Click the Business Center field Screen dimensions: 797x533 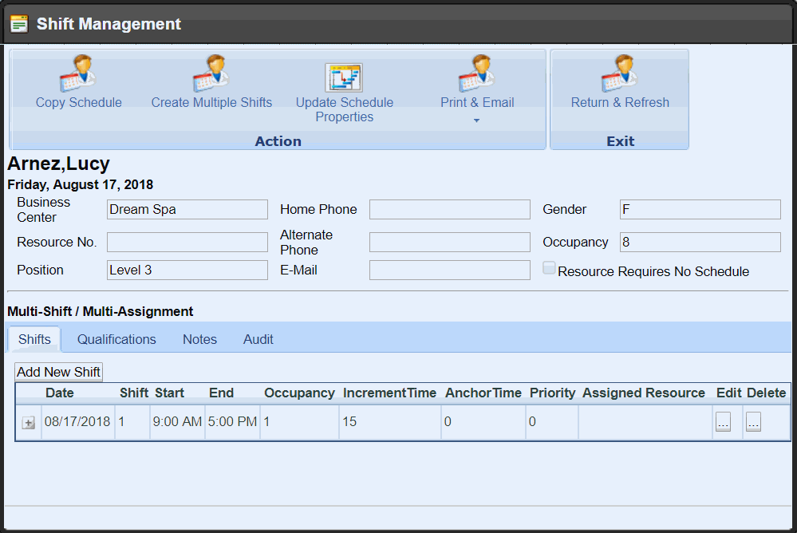(187, 210)
